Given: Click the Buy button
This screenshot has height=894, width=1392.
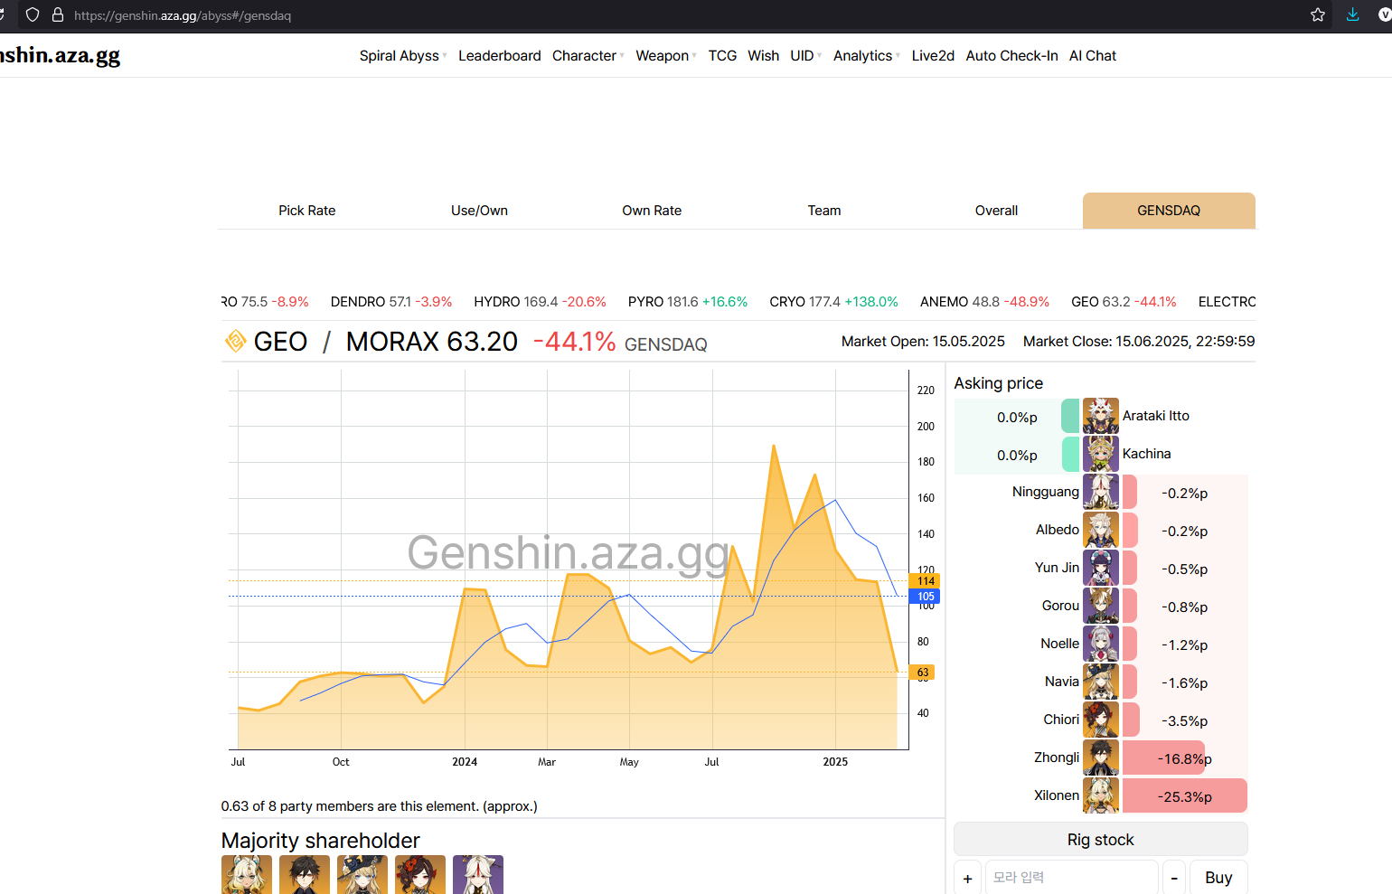Looking at the screenshot, I should (x=1218, y=877).
